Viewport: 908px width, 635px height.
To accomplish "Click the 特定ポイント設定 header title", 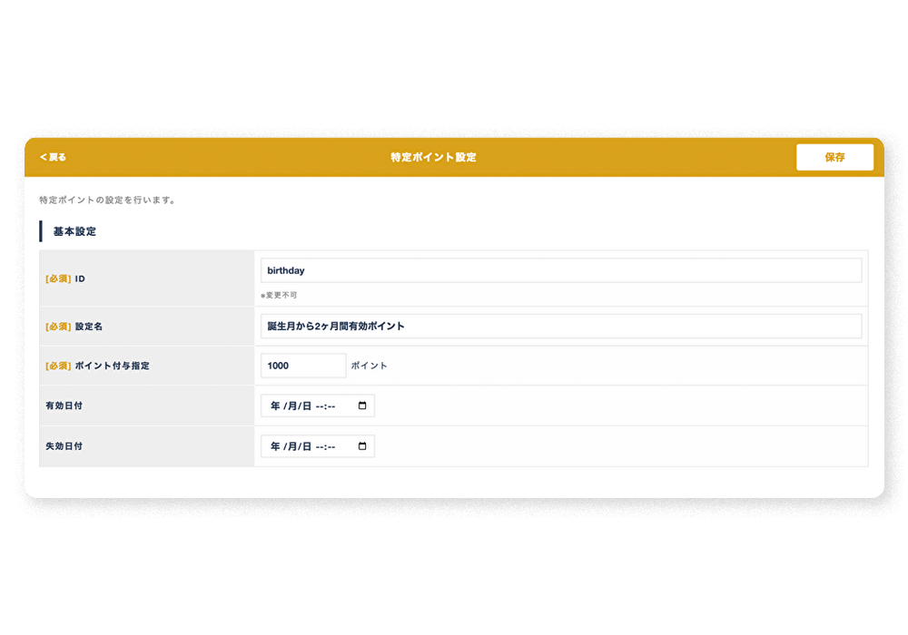I will tap(433, 157).
